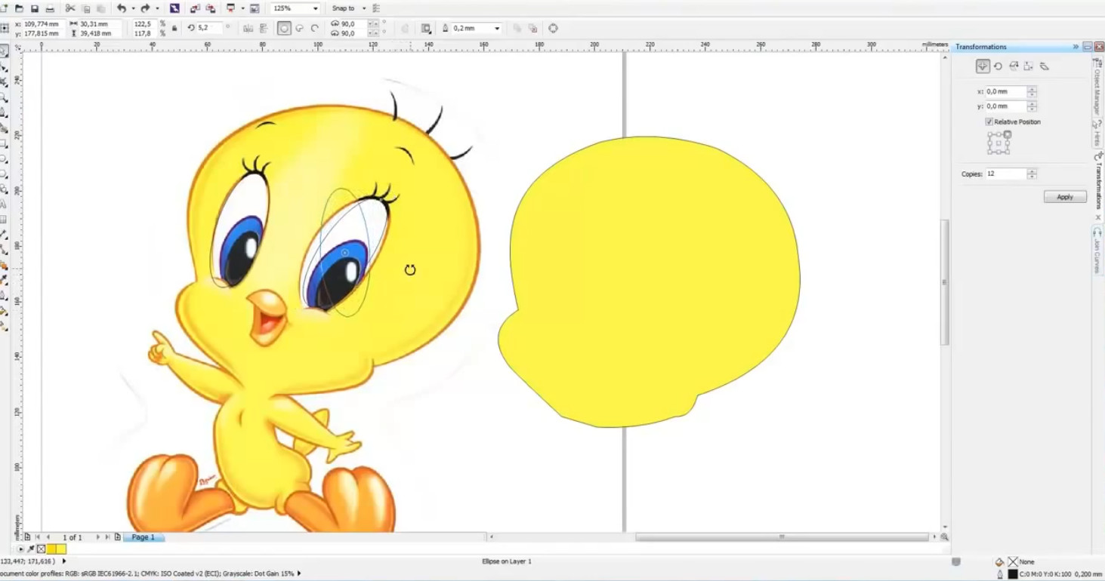Click the navigator zoom icon at bottom right

(x=944, y=537)
